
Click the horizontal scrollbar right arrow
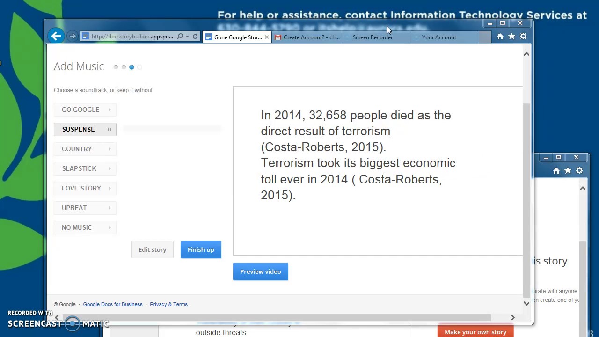coord(512,317)
